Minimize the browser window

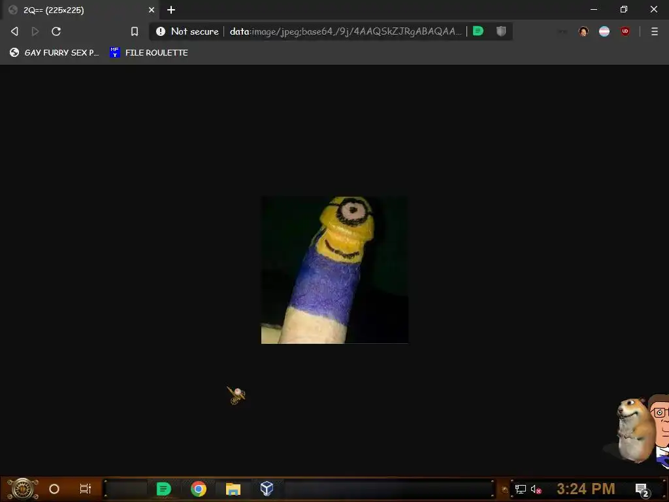point(594,9)
